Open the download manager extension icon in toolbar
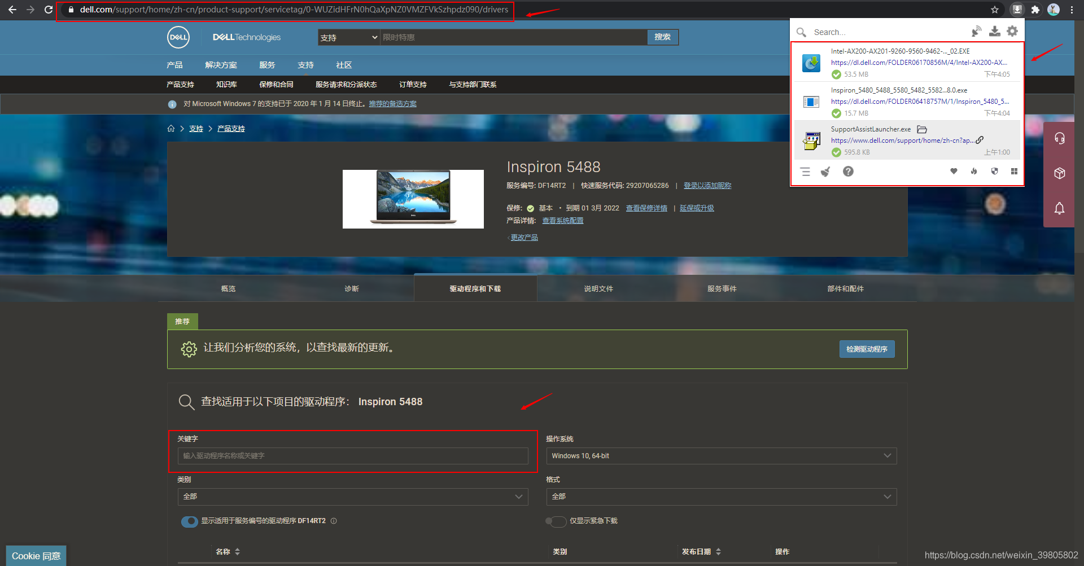Viewport: 1084px width, 566px height. (x=1017, y=10)
